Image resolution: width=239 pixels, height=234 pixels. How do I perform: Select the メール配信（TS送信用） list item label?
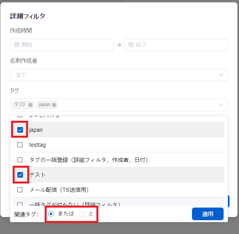[x=59, y=190]
